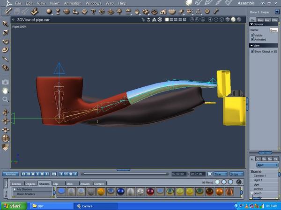
Task: Toggle the Animated checkbox
Action: tap(252, 39)
